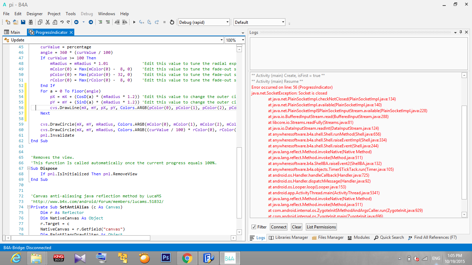Pin the Logs panel with pushpin
This screenshot has width=472, height=265.
point(461,32)
